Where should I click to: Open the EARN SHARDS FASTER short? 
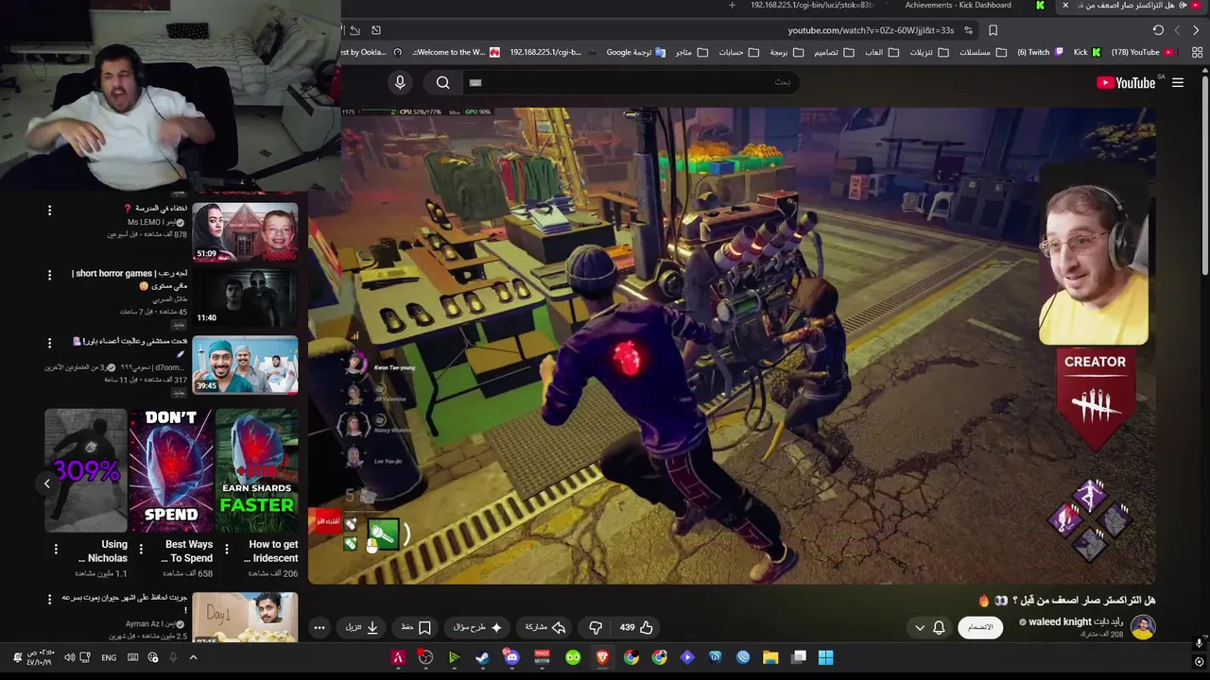pos(257,470)
